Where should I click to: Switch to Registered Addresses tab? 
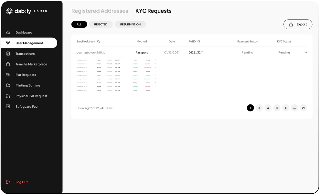click(100, 11)
